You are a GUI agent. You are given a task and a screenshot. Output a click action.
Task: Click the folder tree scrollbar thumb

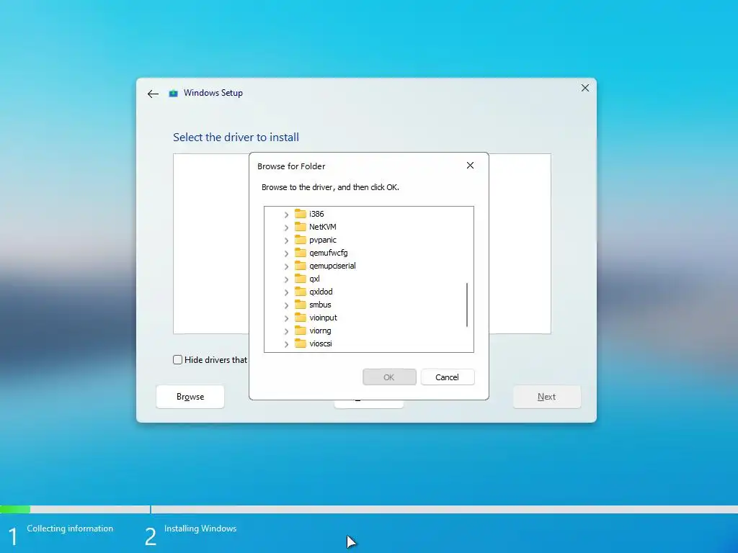pos(467,305)
